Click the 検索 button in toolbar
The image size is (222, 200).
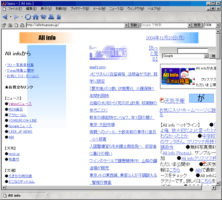[197, 25]
